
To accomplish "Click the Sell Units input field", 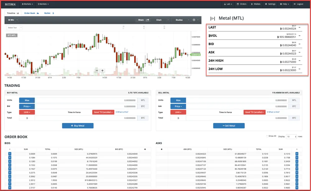I will point(237,100).
